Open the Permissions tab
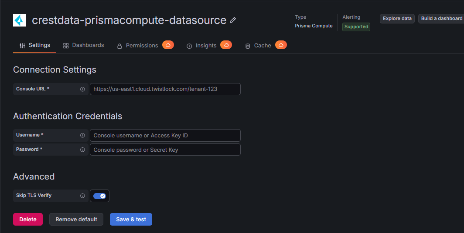This screenshot has height=233, width=464. tap(137, 45)
